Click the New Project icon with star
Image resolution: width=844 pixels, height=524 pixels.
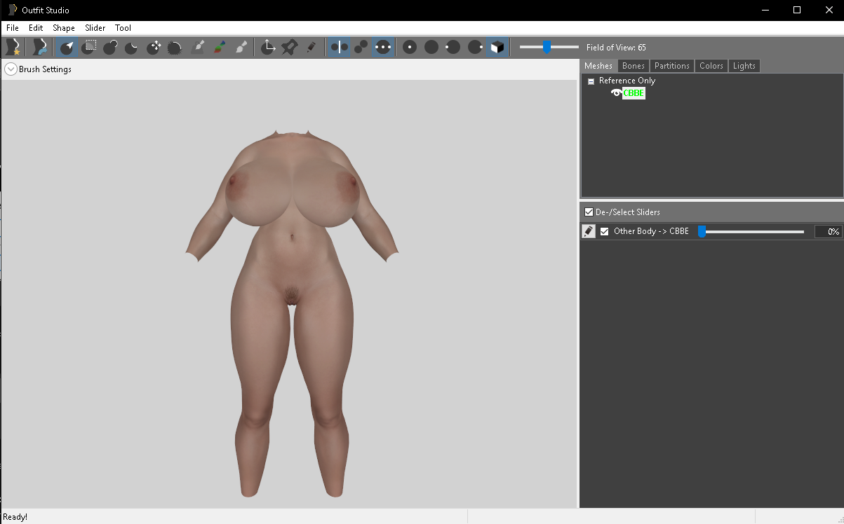[x=12, y=47]
